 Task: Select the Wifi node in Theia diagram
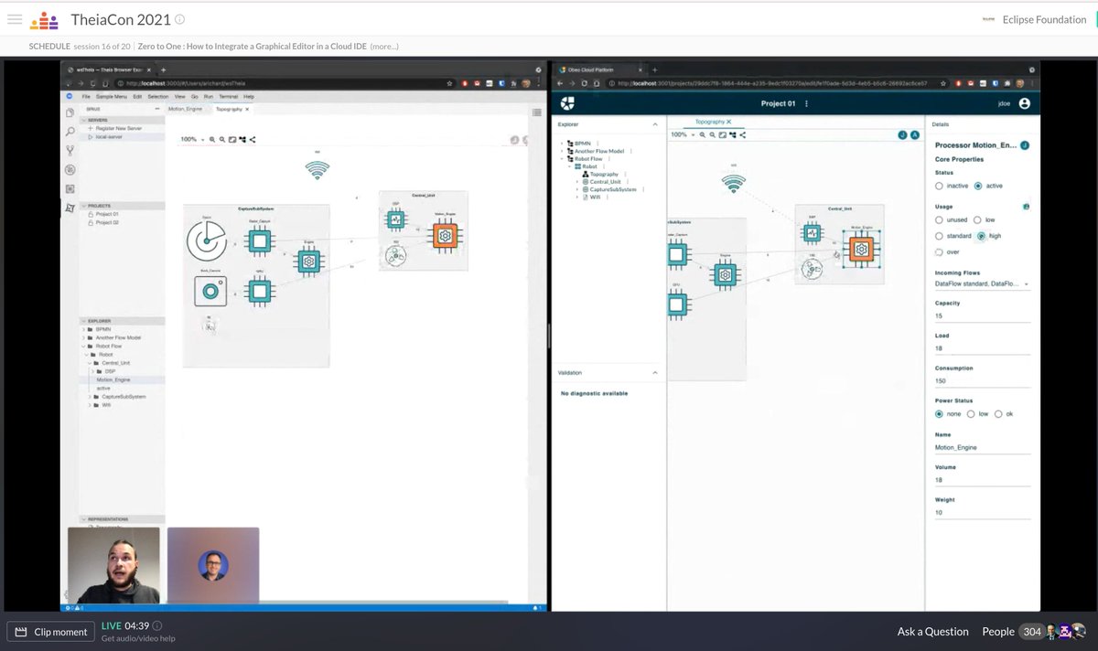pyautogui.click(x=317, y=169)
